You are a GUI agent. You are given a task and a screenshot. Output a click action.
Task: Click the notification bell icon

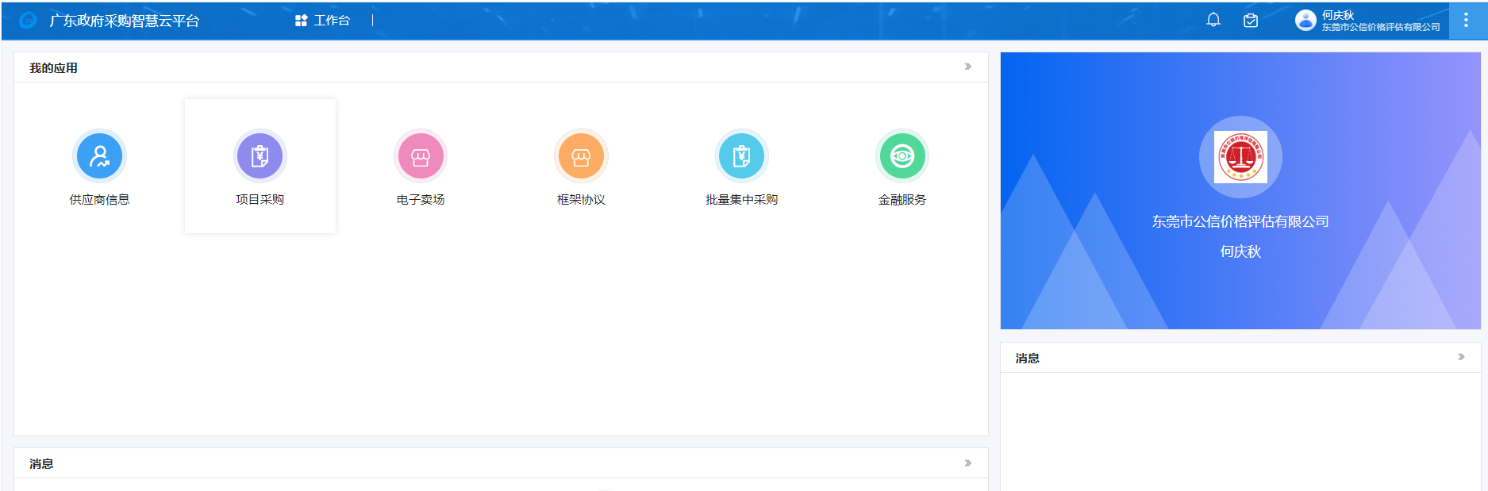point(1213,20)
